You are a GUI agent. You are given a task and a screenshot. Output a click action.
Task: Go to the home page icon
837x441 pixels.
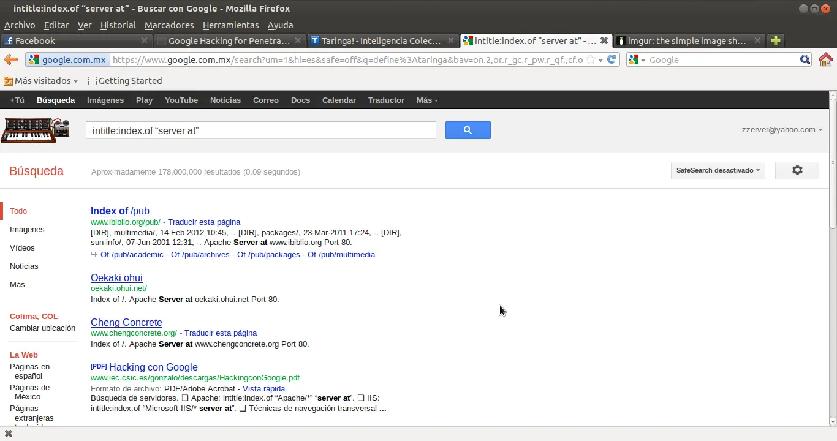tap(825, 59)
